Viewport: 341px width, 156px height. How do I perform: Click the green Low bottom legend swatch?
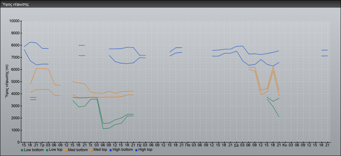pos(22,150)
